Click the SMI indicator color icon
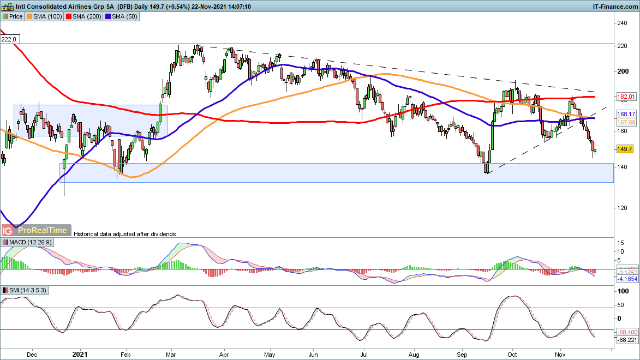The image size is (640, 360). coord(5,290)
